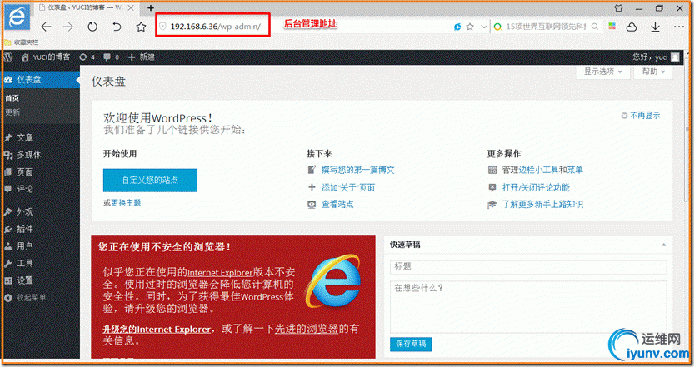This screenshot has height=367, width=694.
Task: Expand the address bar dropdown arrow
Action: (x=484, y=27)
